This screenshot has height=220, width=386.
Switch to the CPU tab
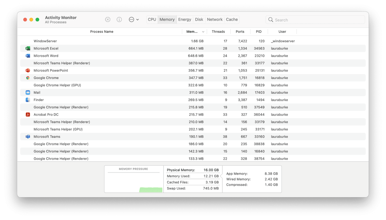(152, 19)
